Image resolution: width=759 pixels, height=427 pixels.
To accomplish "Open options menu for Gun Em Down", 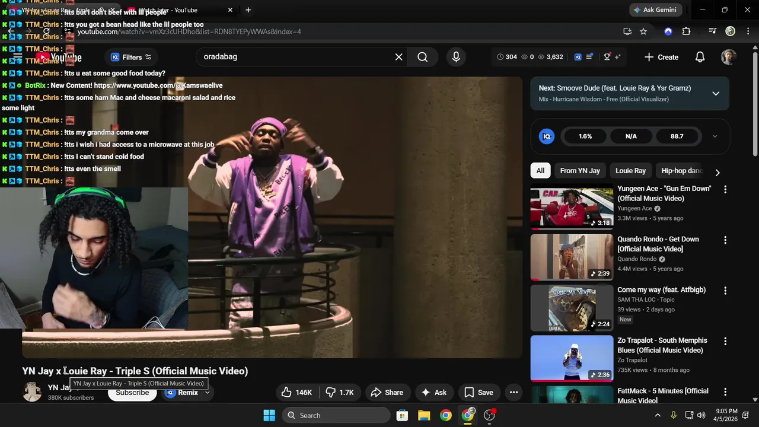I will 725,190.
